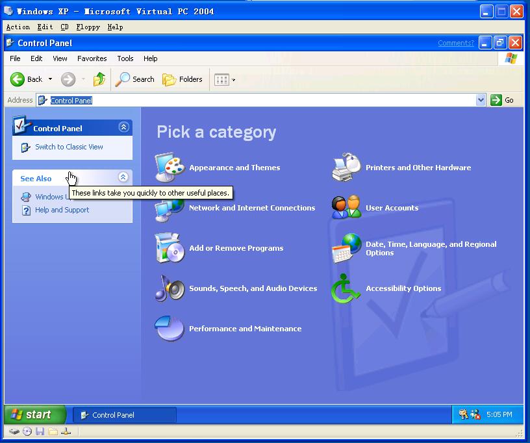Click the Go button beside the address bar

pyautogui.click(x=502, y=100)
